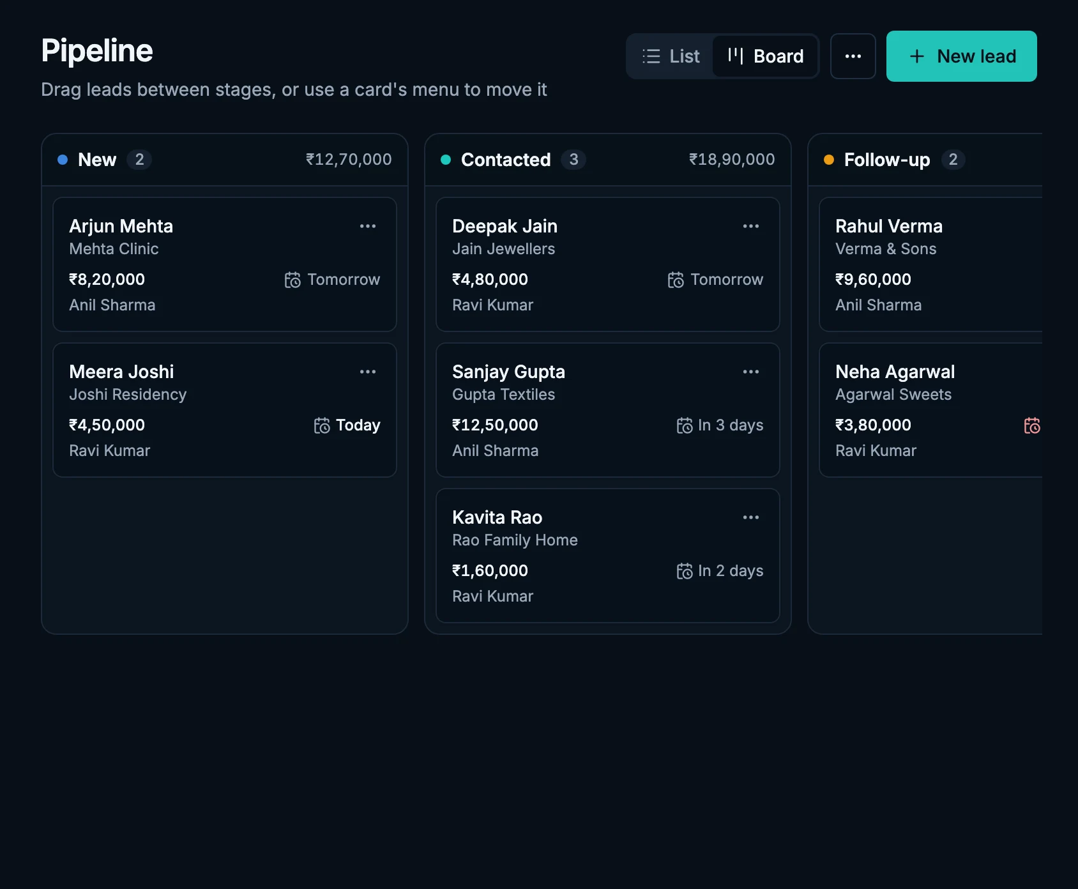This screenshot has width=1078, height=889.
Task: Switch to Board view
Action: click(x=765, y=56)
